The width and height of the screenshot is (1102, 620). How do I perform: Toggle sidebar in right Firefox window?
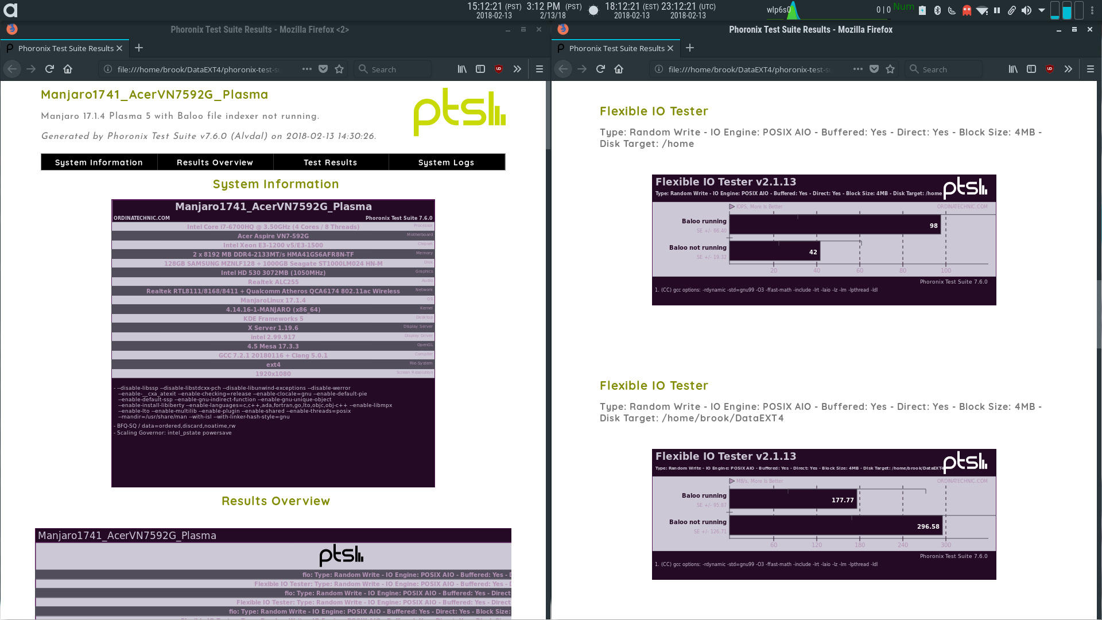pyautogui.click(x=1031, y=69)
